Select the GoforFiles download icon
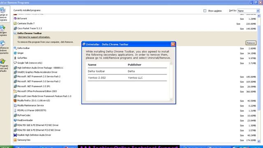 click(15, 58)
